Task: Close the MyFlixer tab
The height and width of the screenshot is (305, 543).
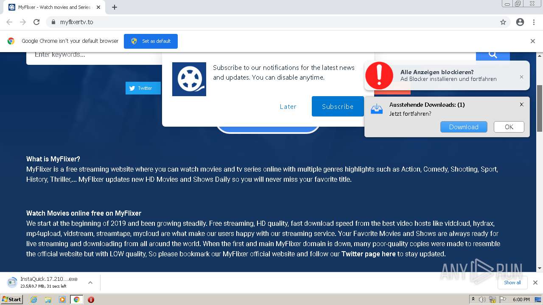Action: point(98,7)
